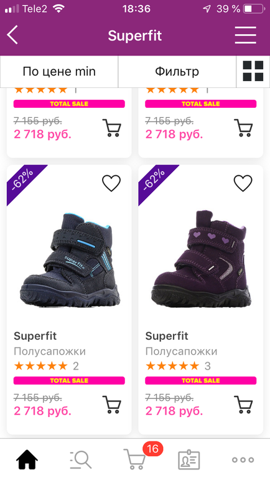The width and height of the screenshot is (270, 480).
Task: Open more options three dots tab
Action: click(x=243, y=460)
